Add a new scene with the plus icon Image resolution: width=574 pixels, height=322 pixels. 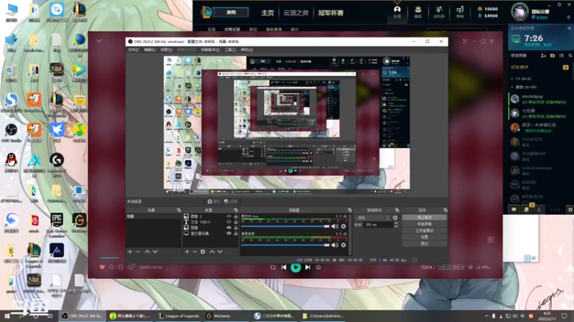coord(130,252)
